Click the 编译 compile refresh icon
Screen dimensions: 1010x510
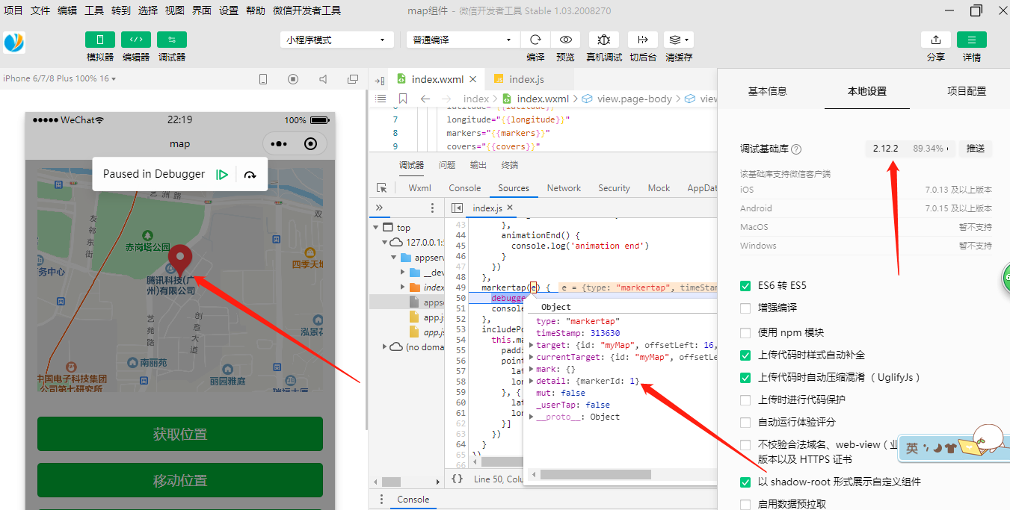535,40
